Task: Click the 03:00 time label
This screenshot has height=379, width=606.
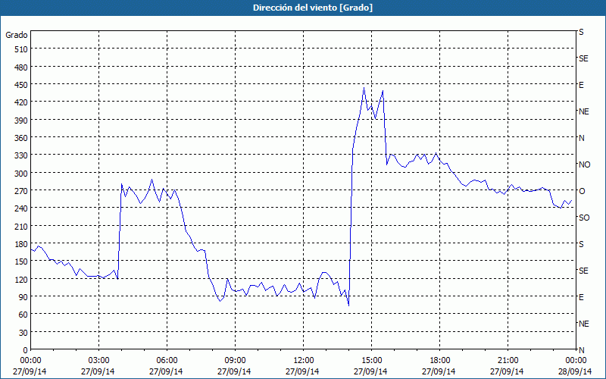Action: [x=98, y=360]
